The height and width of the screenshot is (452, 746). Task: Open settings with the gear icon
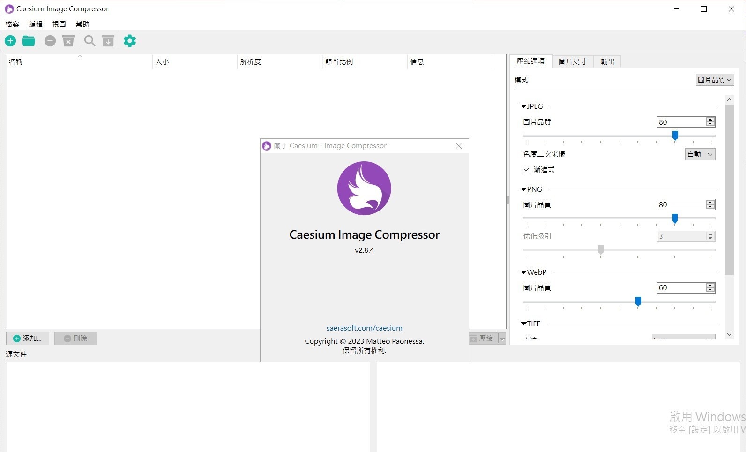[130, 41]
